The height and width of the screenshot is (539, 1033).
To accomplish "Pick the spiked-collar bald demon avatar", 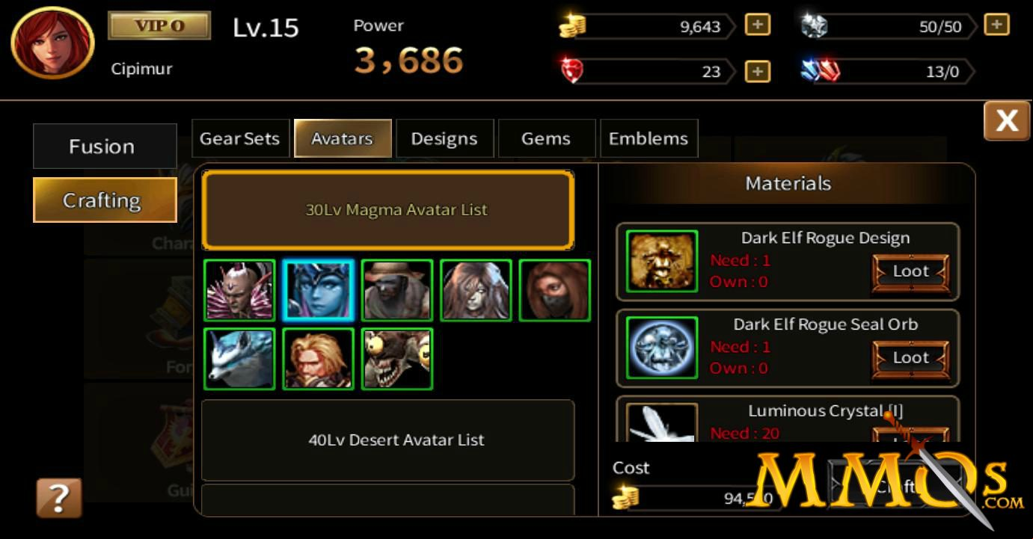I will (239, 290).
